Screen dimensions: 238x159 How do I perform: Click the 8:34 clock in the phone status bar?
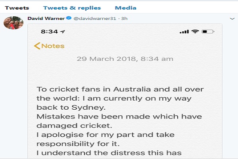[49, 31]
